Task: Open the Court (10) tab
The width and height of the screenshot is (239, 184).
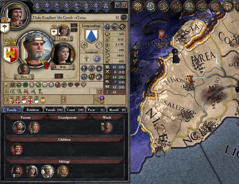Action: coord(75,110)
